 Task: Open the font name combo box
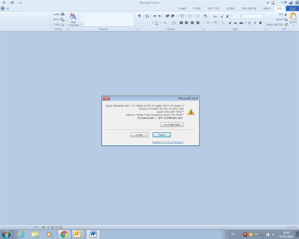click(252, 16)
